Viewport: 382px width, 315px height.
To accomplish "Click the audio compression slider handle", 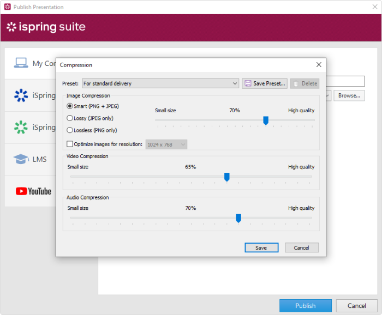I will point(238,218).
